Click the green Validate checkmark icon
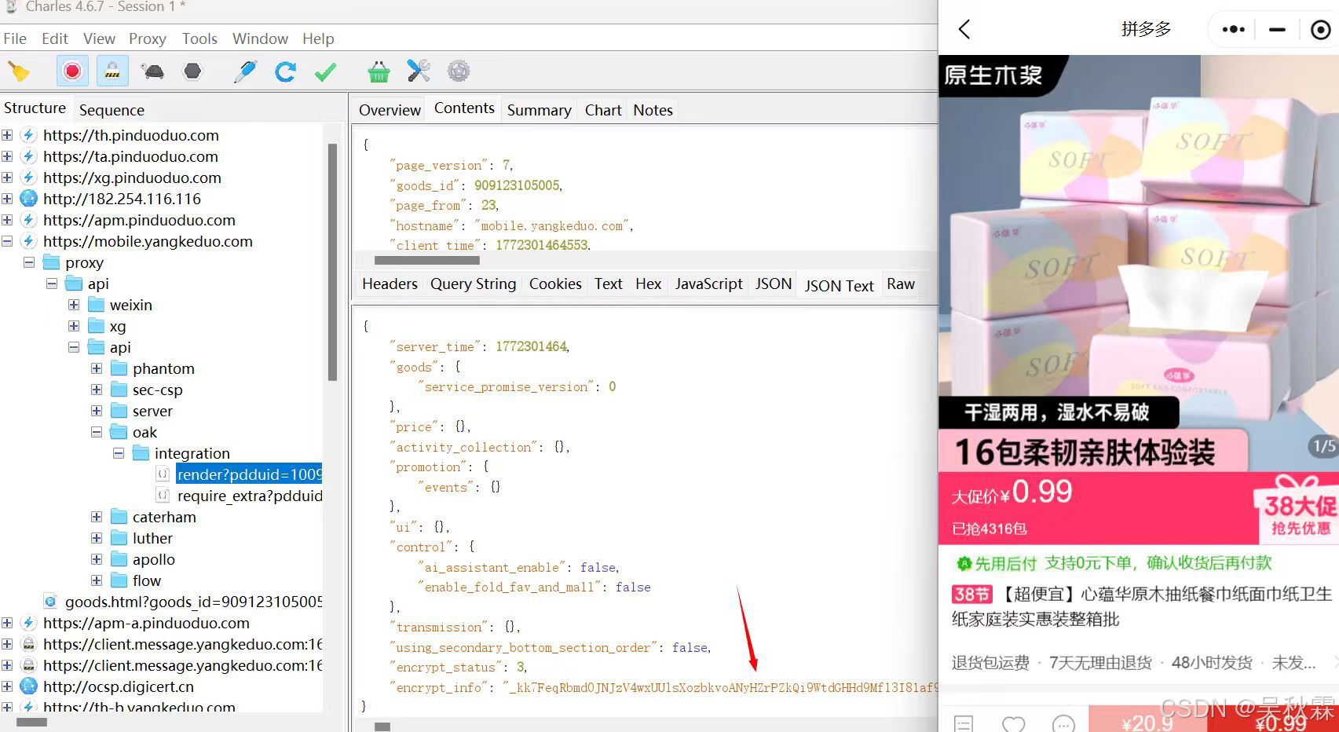This screenshot has height=732, width=1339. 325,72
